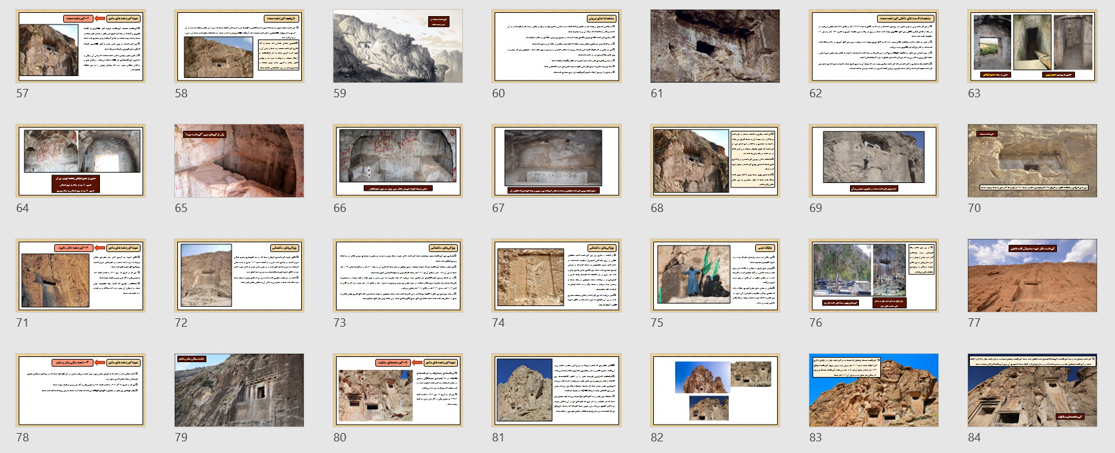The image size is (1115, 453).
Task: Select slide 71 thumbnail
Action: (x=81, y=275)
